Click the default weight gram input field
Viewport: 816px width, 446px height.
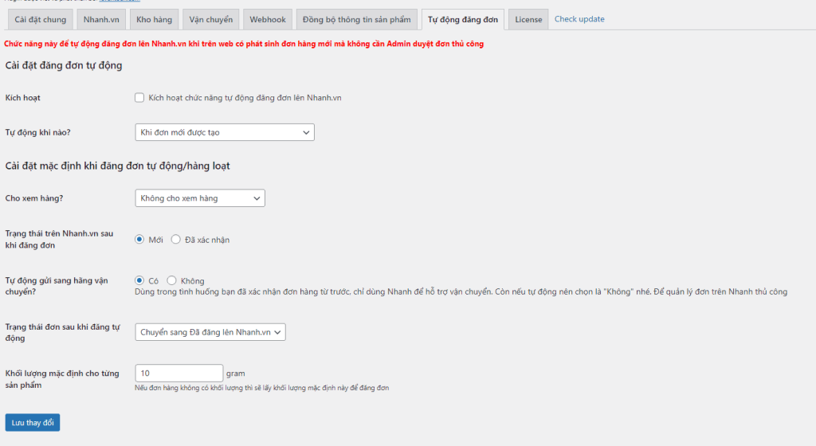(178, 373)
